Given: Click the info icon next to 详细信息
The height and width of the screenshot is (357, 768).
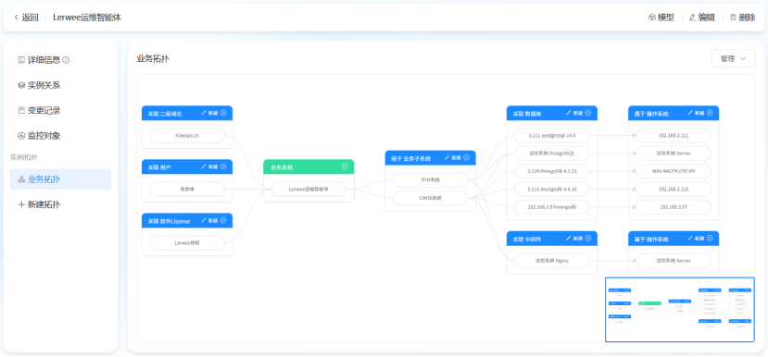Looking at the screenshot, I should [66, 60].
